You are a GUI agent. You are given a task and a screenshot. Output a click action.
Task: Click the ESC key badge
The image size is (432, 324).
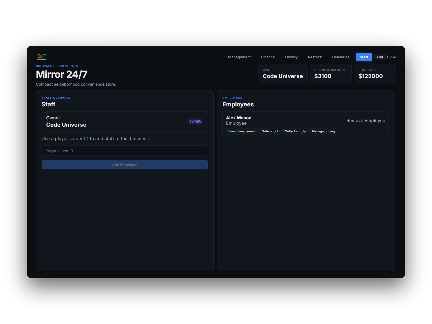[x=380, y=57]
